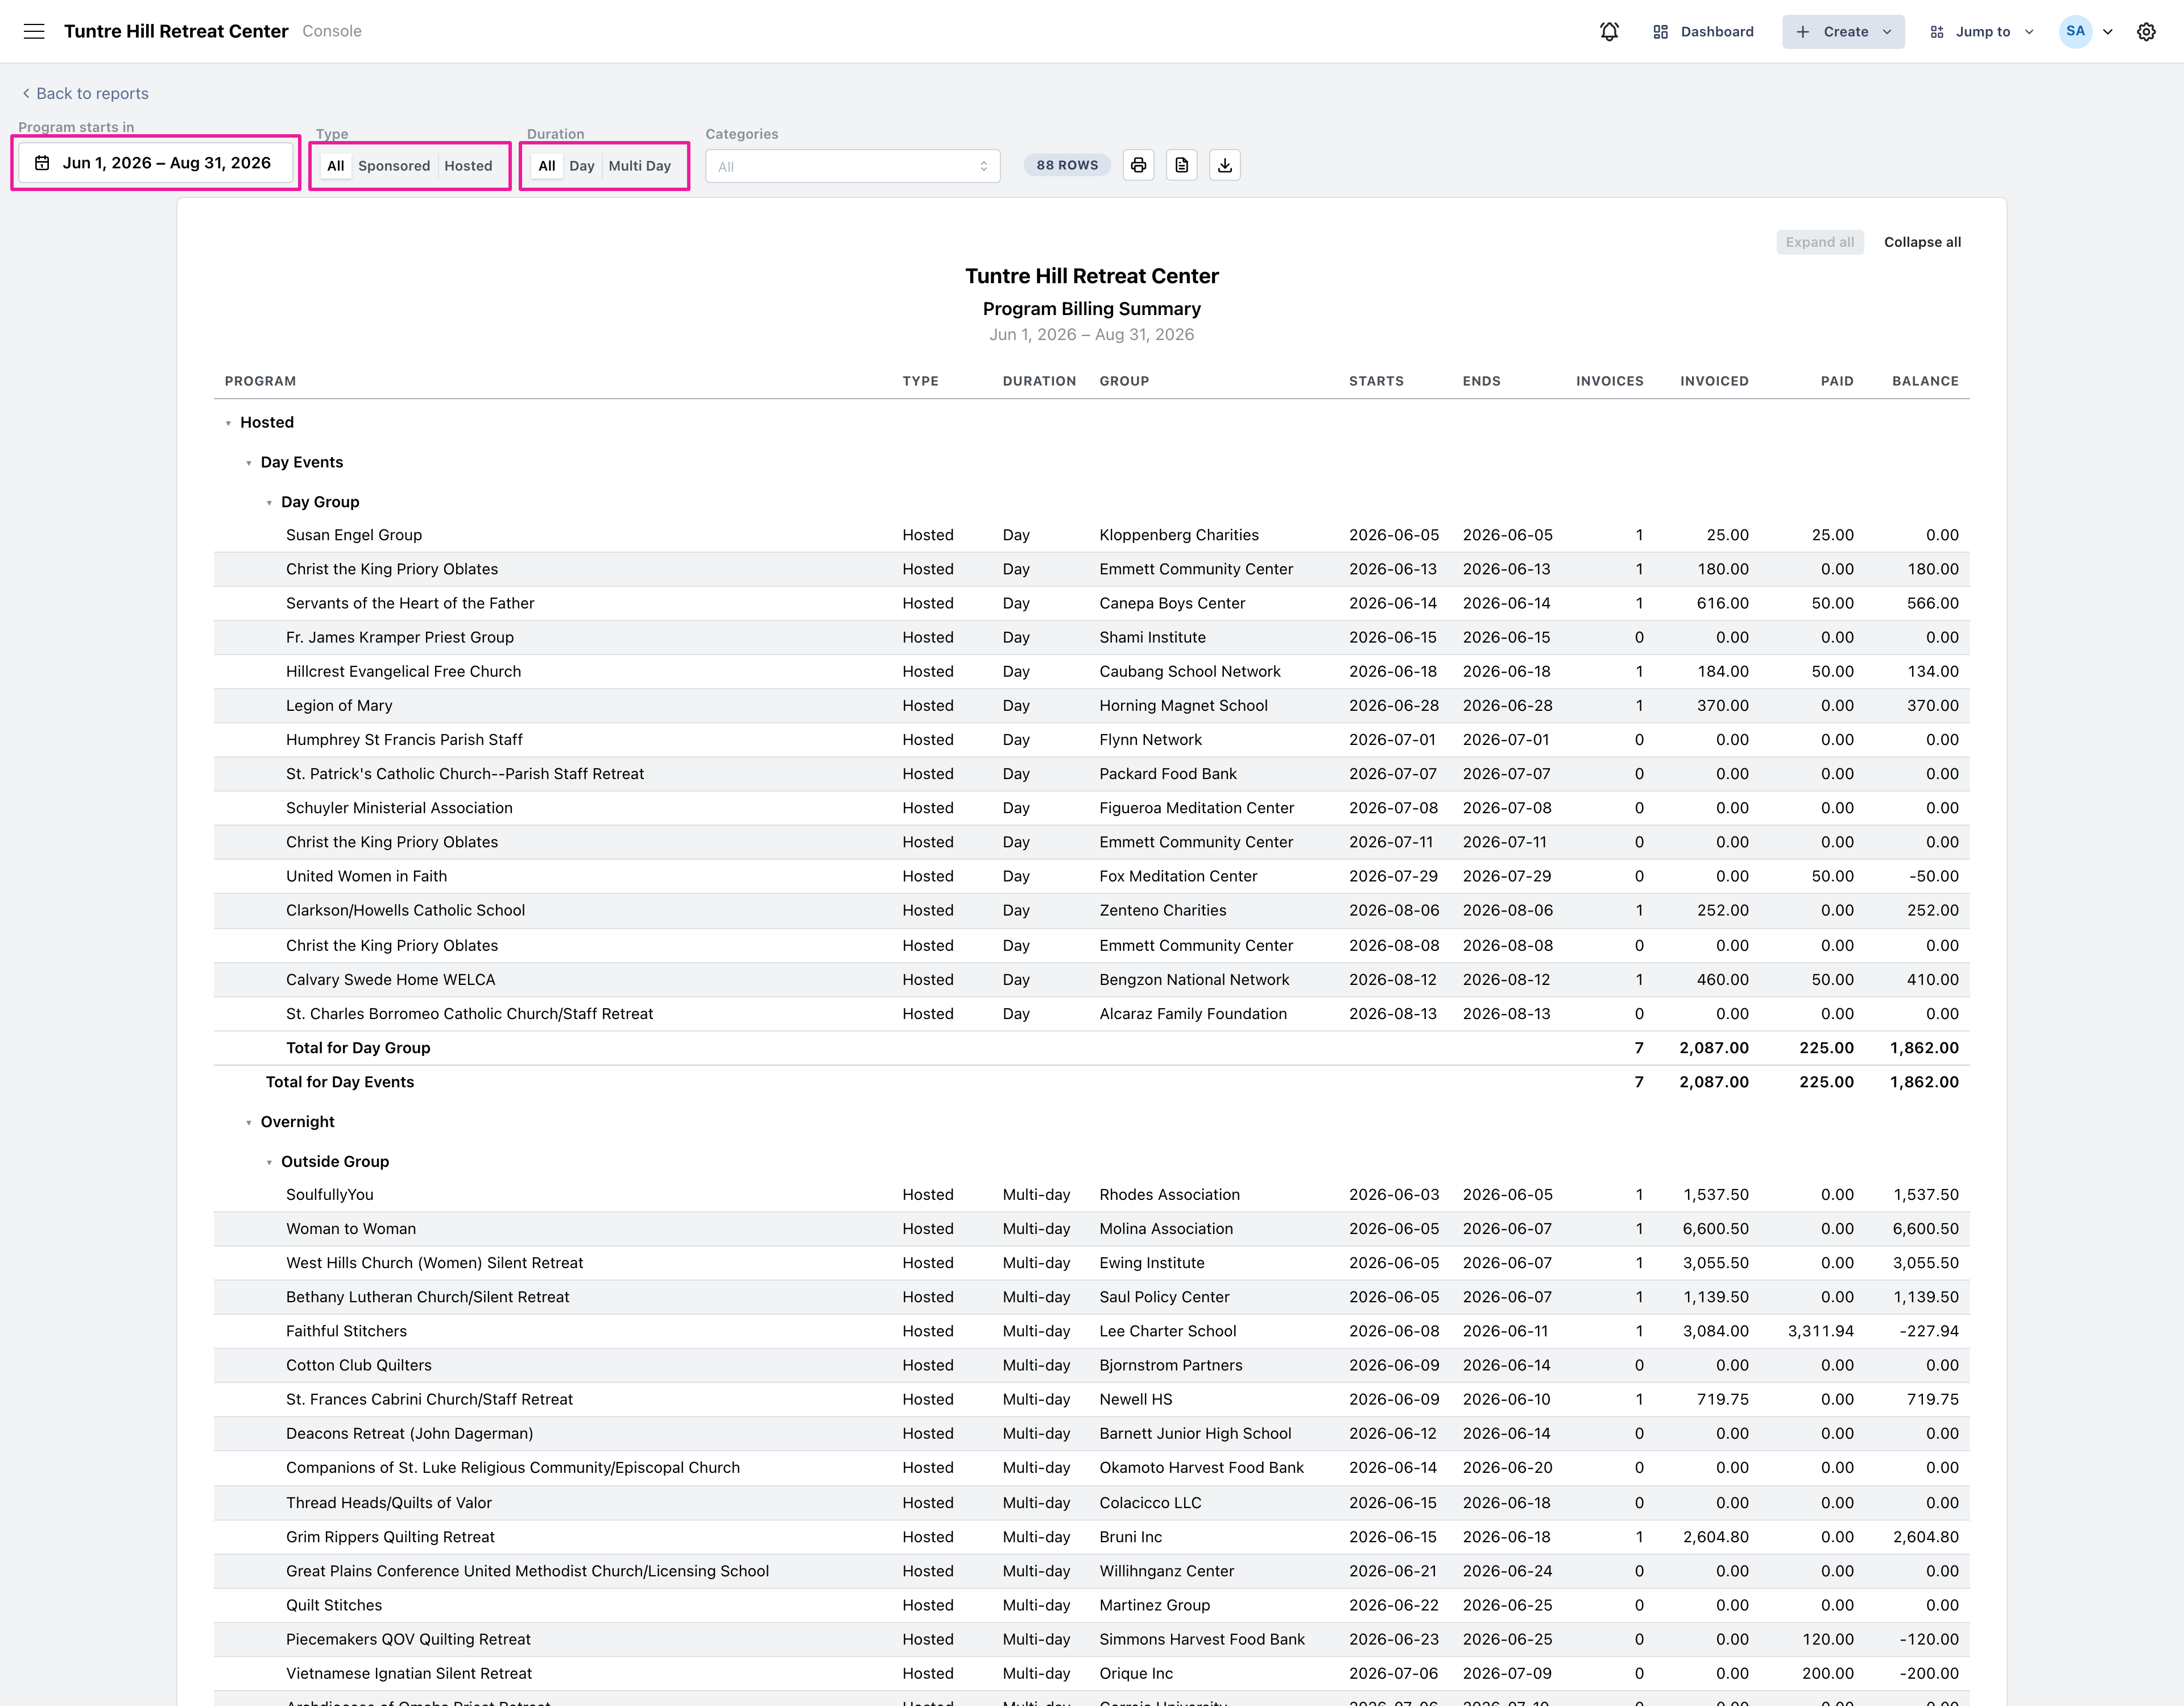
Task: Select the Quilt Stitches row
Action: [x=1091, y=1605]
